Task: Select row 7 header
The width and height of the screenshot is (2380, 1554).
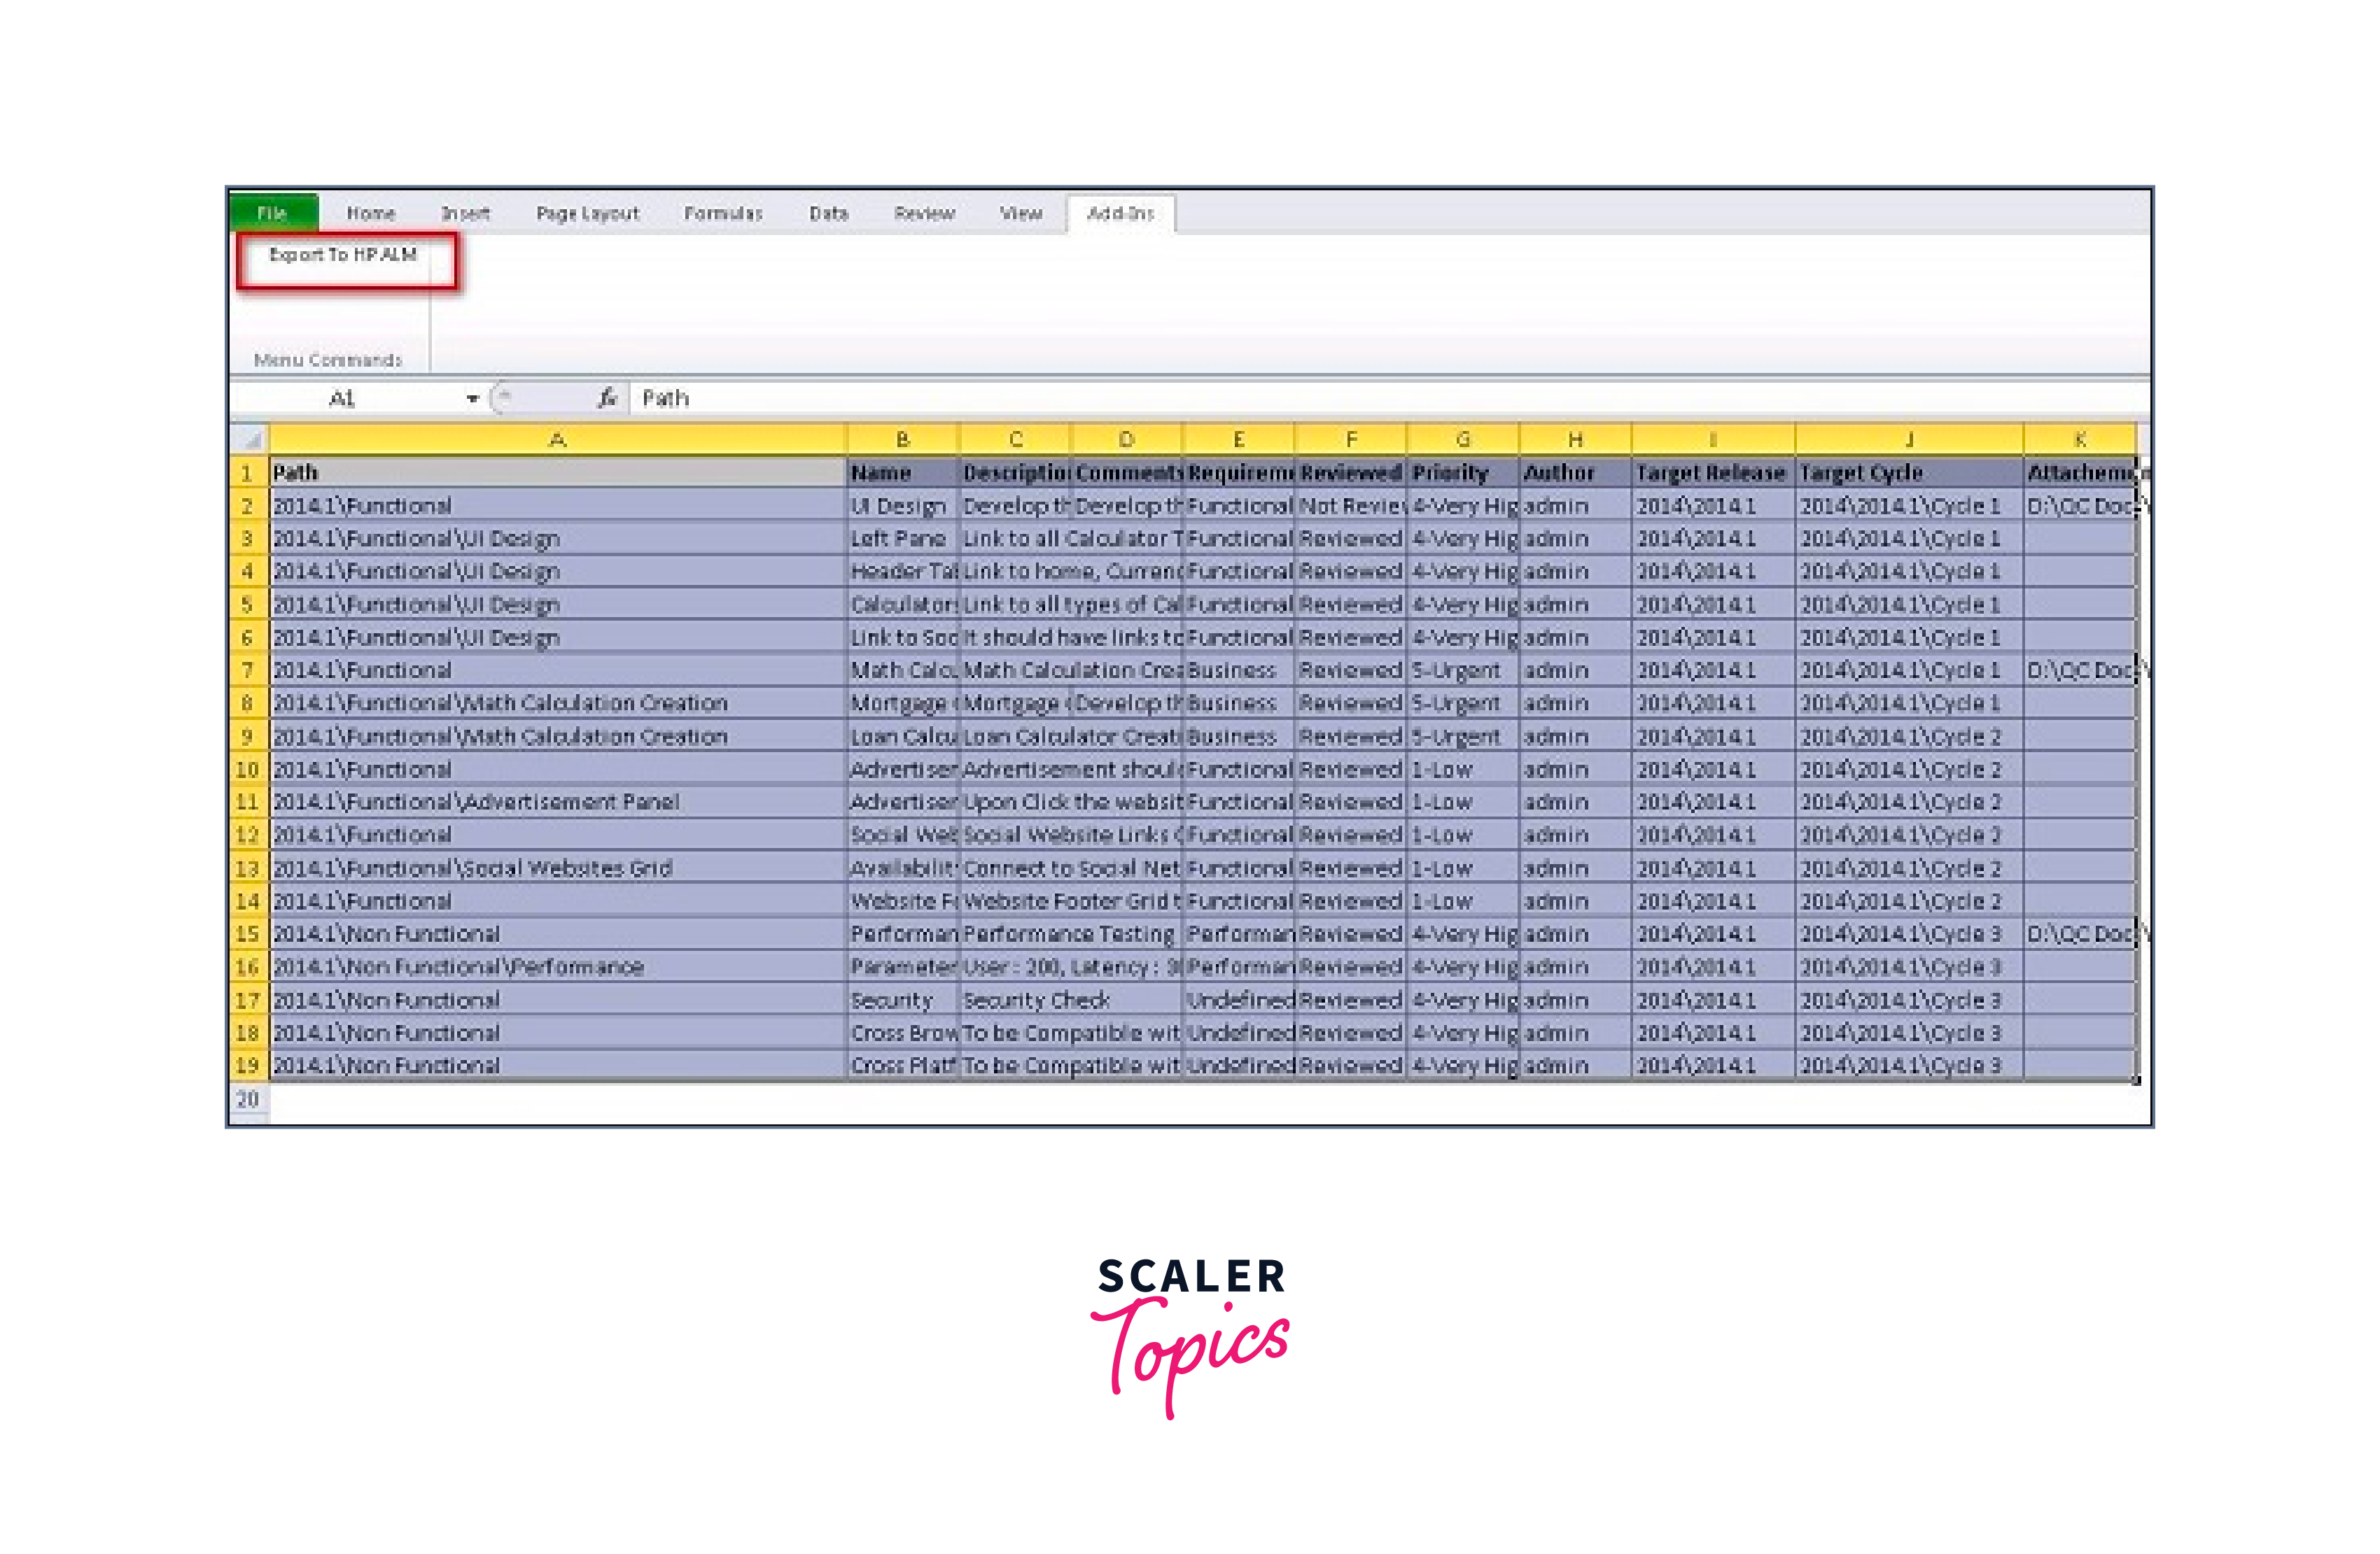Action: [248, 670]
